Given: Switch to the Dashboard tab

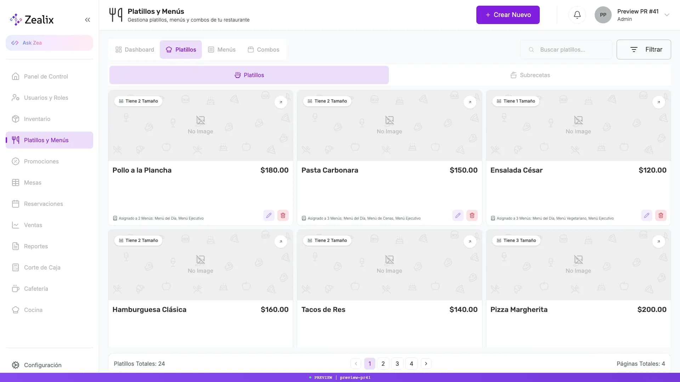Looking at the screenshot, I should [x=135, y=50].
